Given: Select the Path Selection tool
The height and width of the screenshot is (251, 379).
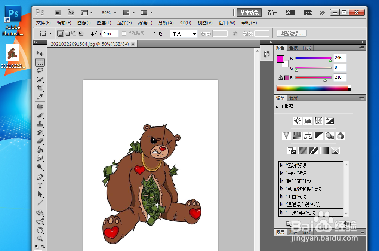Looking at the screenshot, I should (40, 194).
